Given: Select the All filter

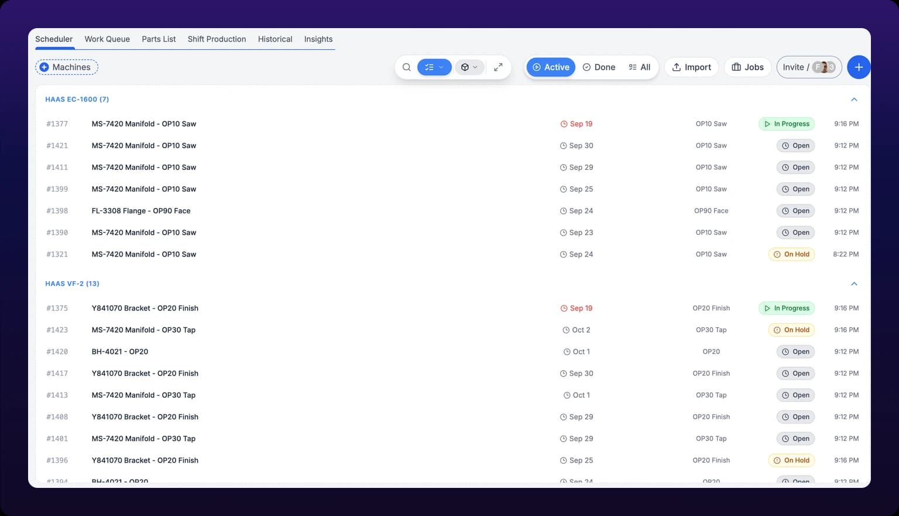Looking at the screenshot, I should tap(639, 67).
